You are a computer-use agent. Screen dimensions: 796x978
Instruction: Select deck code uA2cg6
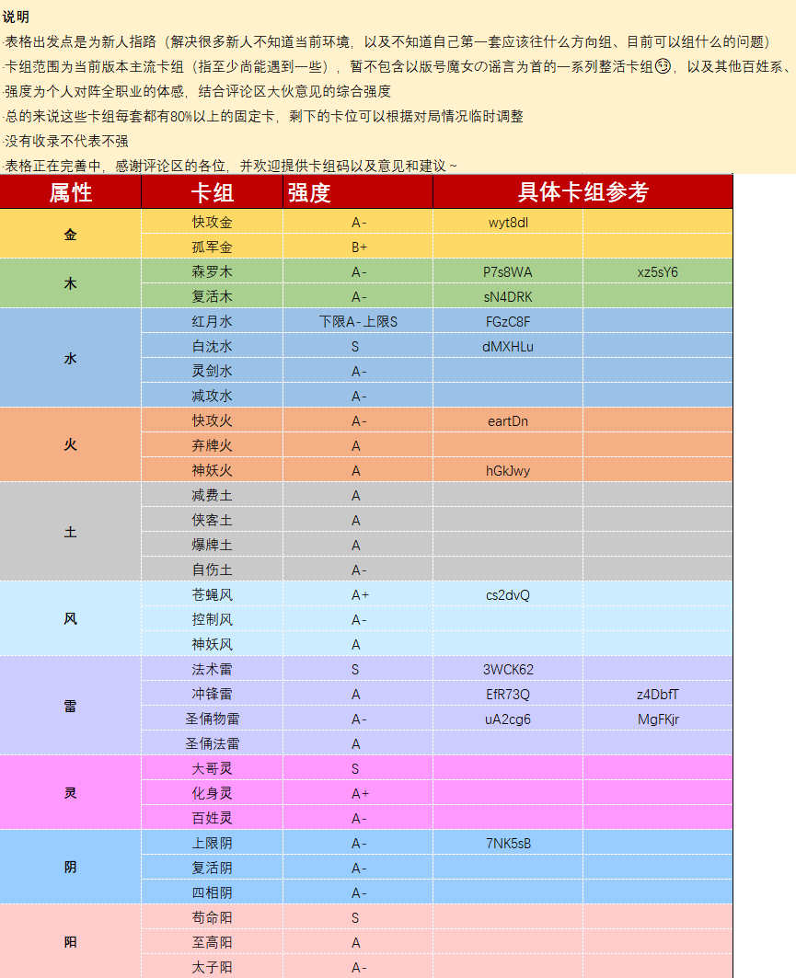pyautogui.click(x=508, y=719)
